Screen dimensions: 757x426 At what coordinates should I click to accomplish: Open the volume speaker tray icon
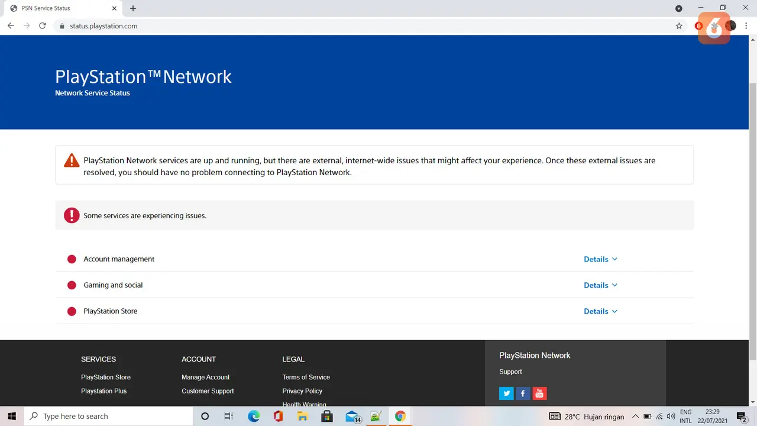tap(671, 417)
